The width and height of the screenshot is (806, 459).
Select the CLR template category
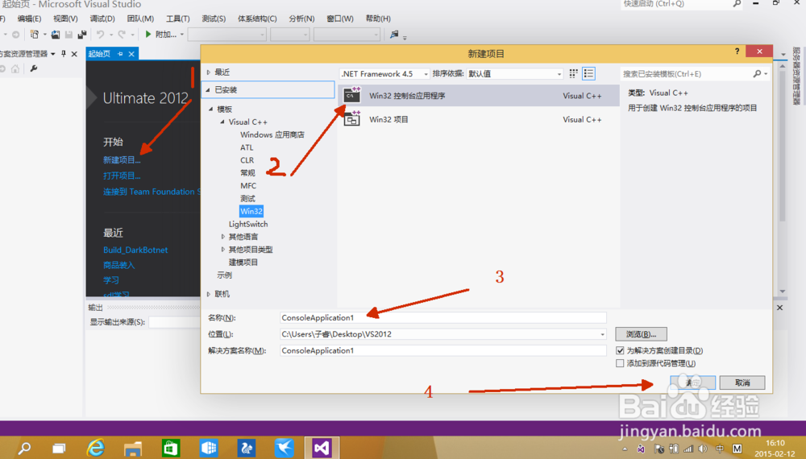pos(247,160)
